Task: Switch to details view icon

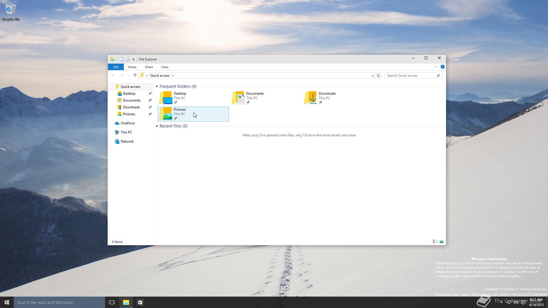Action: (435, 242)
